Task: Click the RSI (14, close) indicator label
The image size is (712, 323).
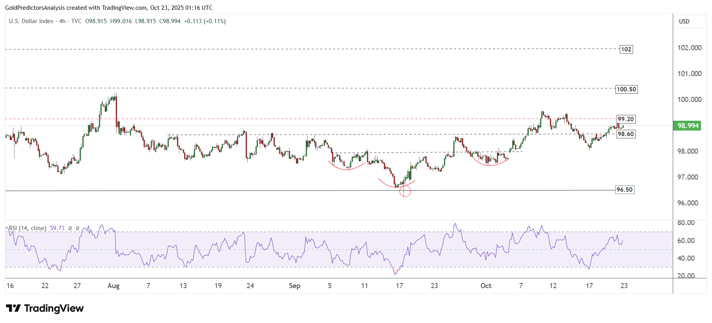Action: [x=27, y=228]
